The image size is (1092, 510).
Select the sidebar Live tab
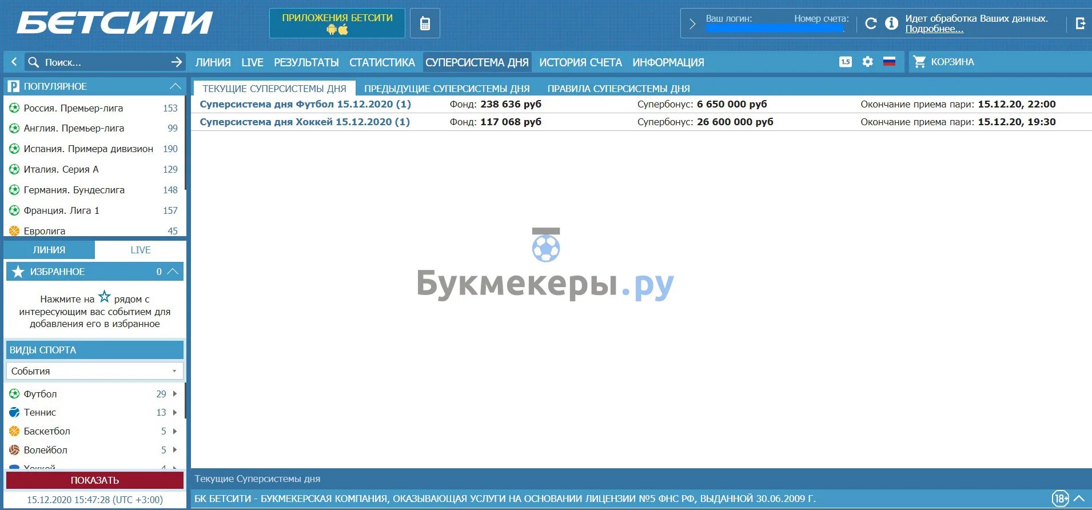click(x=141, y=250)
